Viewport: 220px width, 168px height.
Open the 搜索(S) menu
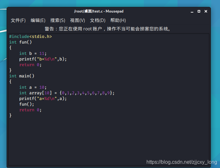pos(58,20)
